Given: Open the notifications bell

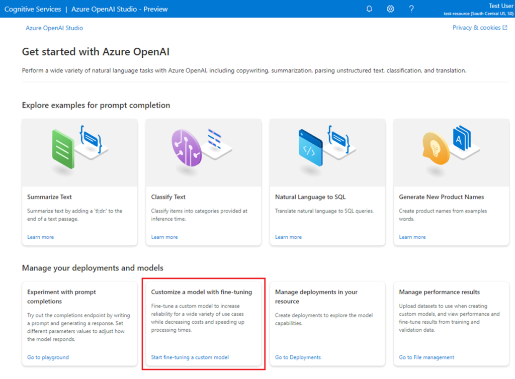Looking at the screenshot, I should [x=369, y=9].
